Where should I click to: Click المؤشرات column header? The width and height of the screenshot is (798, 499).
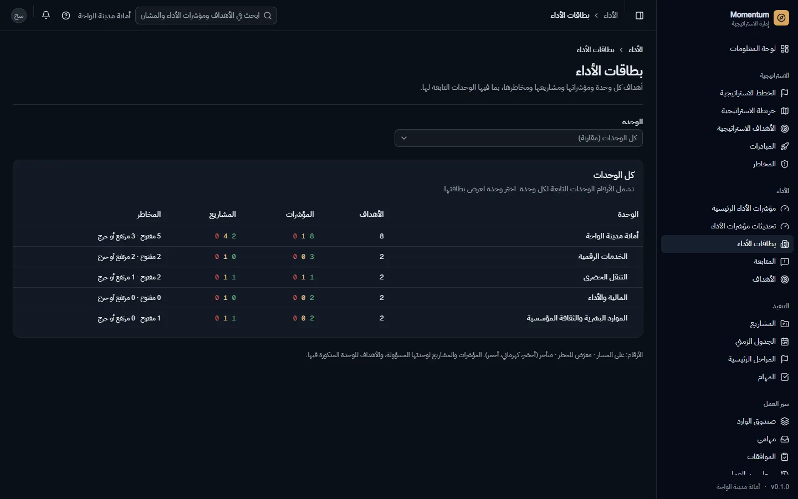coord(300,215)
